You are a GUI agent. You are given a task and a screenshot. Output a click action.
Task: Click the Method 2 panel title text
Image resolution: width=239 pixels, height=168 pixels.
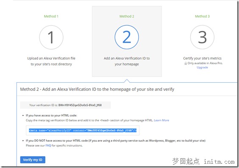pyautogui.click(x=97, y=89)
